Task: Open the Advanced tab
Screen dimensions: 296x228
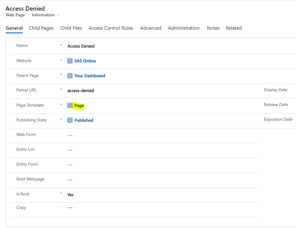Action: point(151,28)
